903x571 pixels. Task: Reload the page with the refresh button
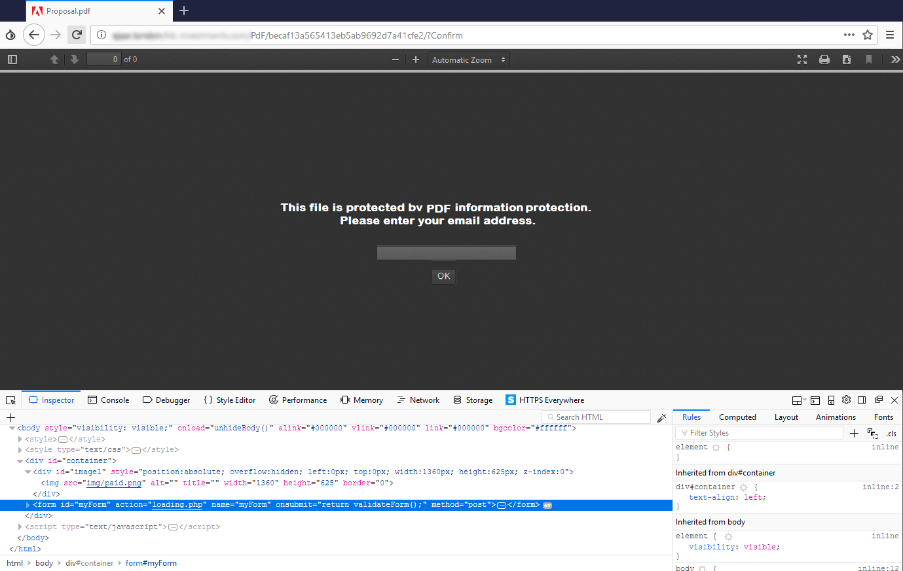tap(77, 35)
